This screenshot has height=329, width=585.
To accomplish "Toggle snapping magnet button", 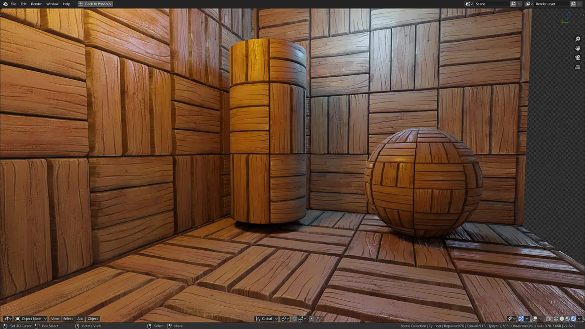I will (294, 319).
